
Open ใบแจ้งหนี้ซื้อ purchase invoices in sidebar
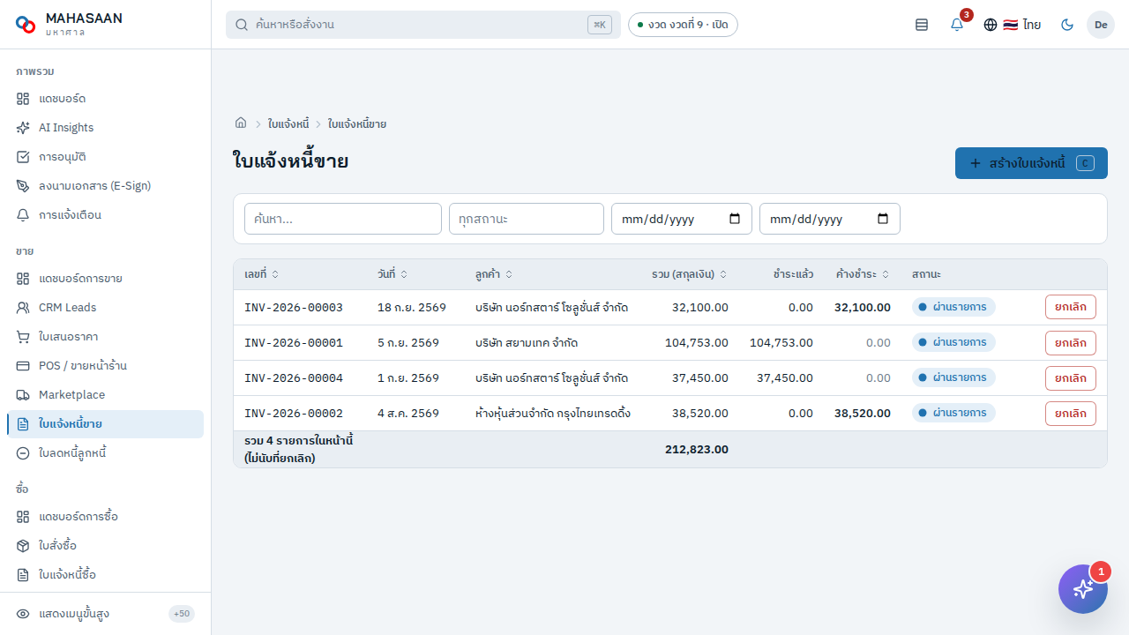coord(106,575)
